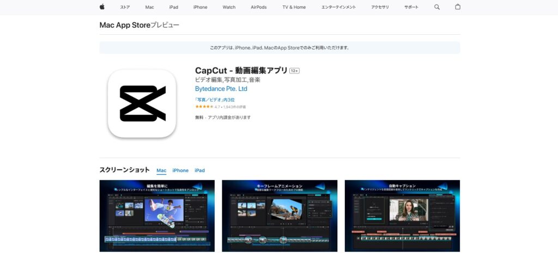
Task: Click the プレビュー label text
Action: [x=165, y=25]
